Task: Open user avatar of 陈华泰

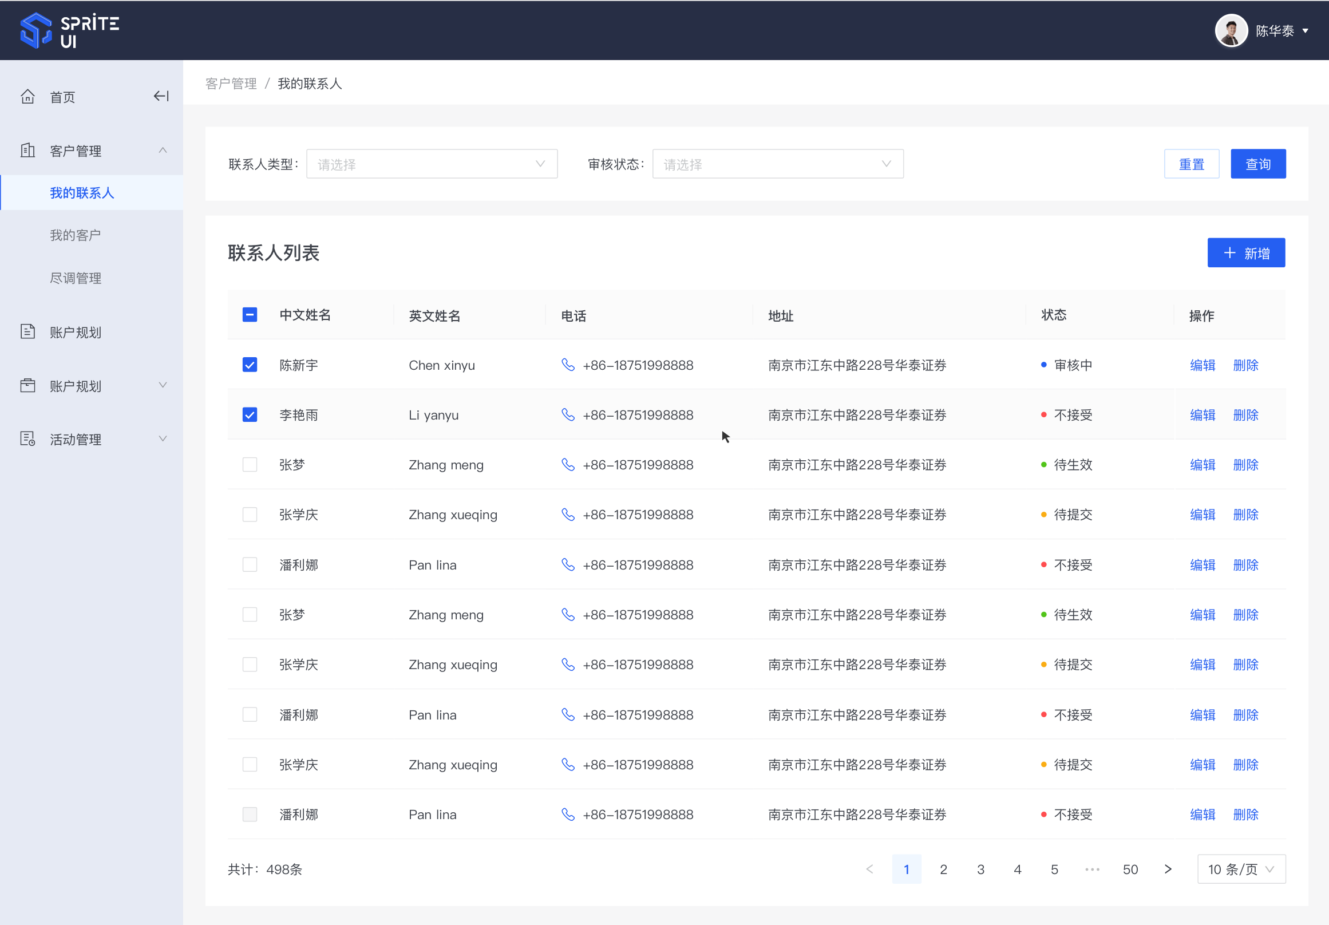Action: point(1231,31)
